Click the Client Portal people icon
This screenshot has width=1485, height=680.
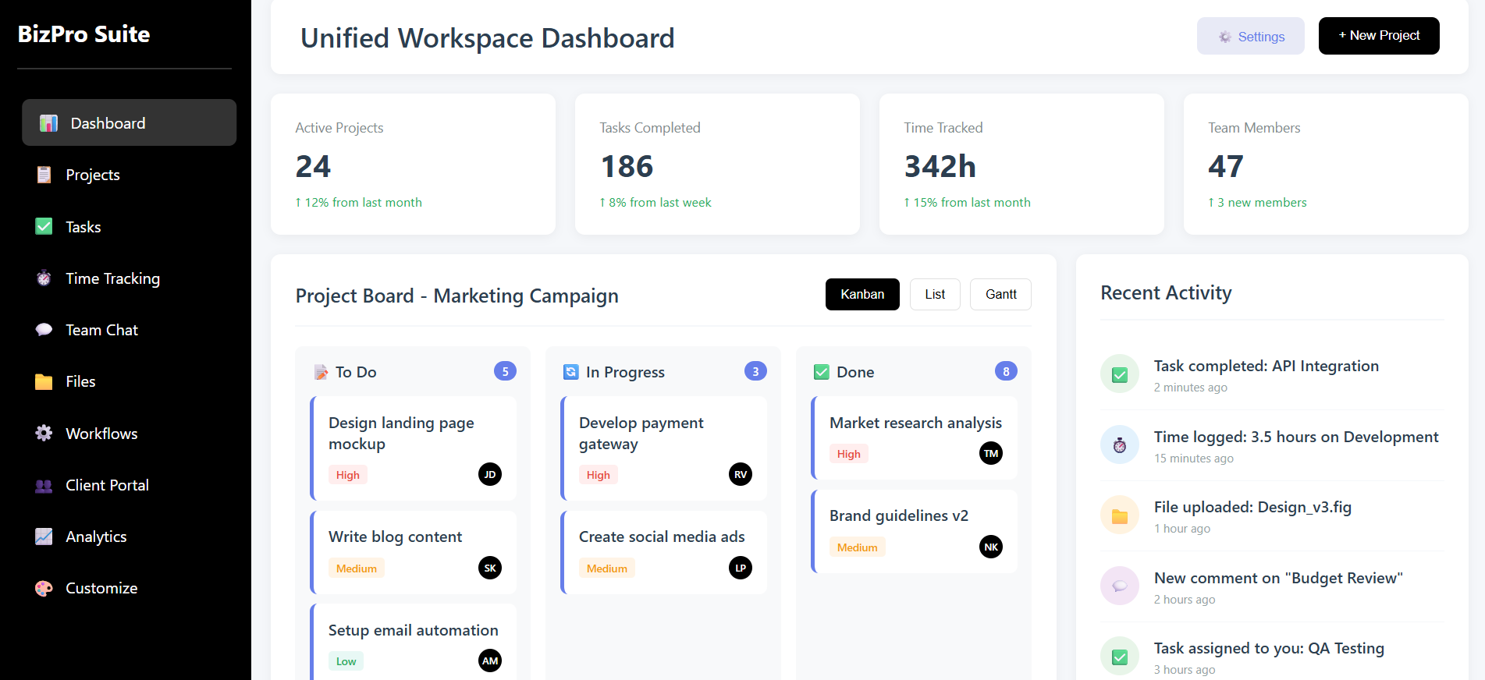click(x=44, y=485)
